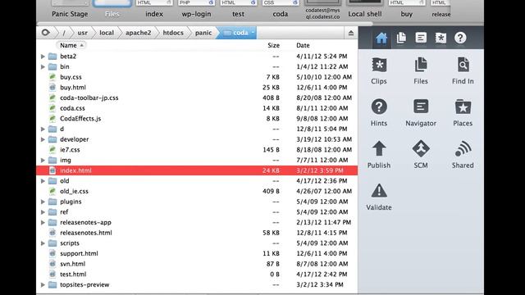The width and height of the screenshot is (525, 295).
Task: Expand the topsites-preview folder
Action: 43,284
